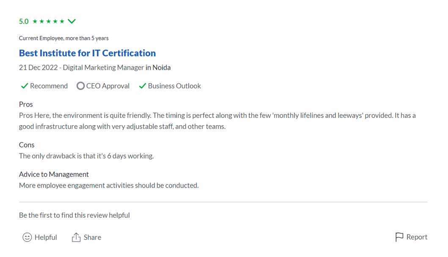Click the 5.0 rating number
Viewport: 448px width, 257px height.
24,21
